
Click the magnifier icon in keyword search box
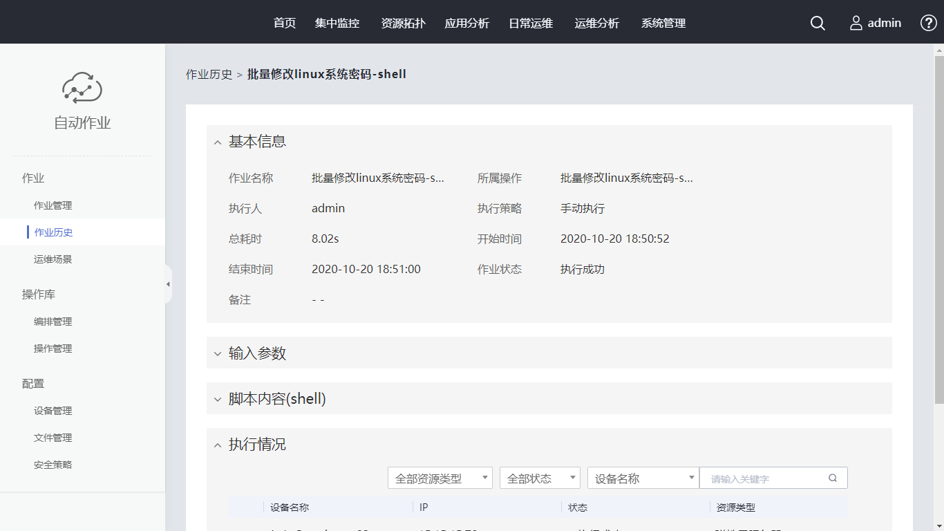coord(833,478)
